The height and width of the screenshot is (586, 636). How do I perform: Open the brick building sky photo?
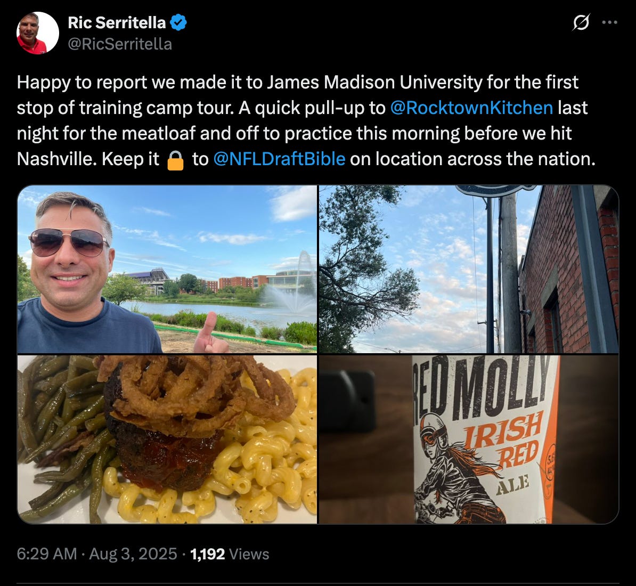pyautogui.click(x=469, y=269)
